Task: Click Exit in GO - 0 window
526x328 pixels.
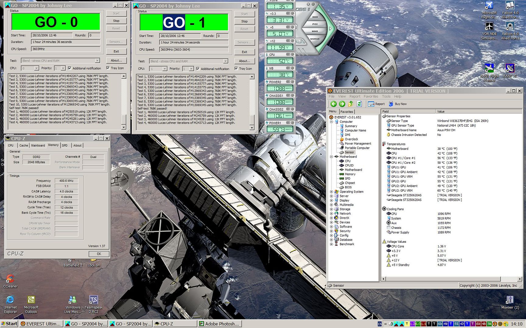Action: click(116, 52)
